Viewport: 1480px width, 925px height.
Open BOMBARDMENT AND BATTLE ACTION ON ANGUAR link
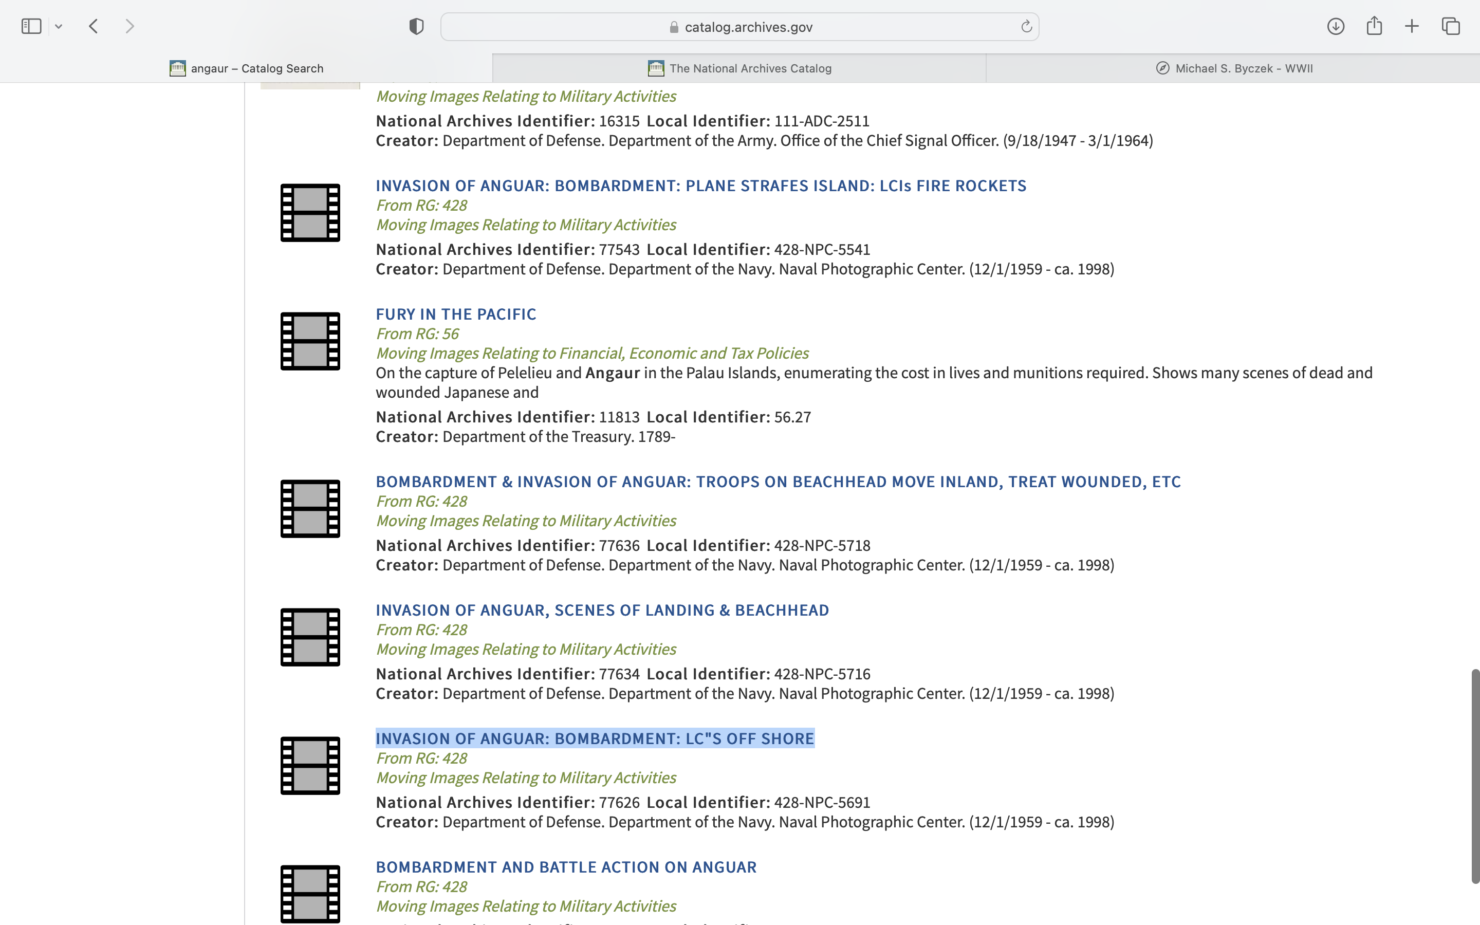pyautogui.click(x=566, y=867)
